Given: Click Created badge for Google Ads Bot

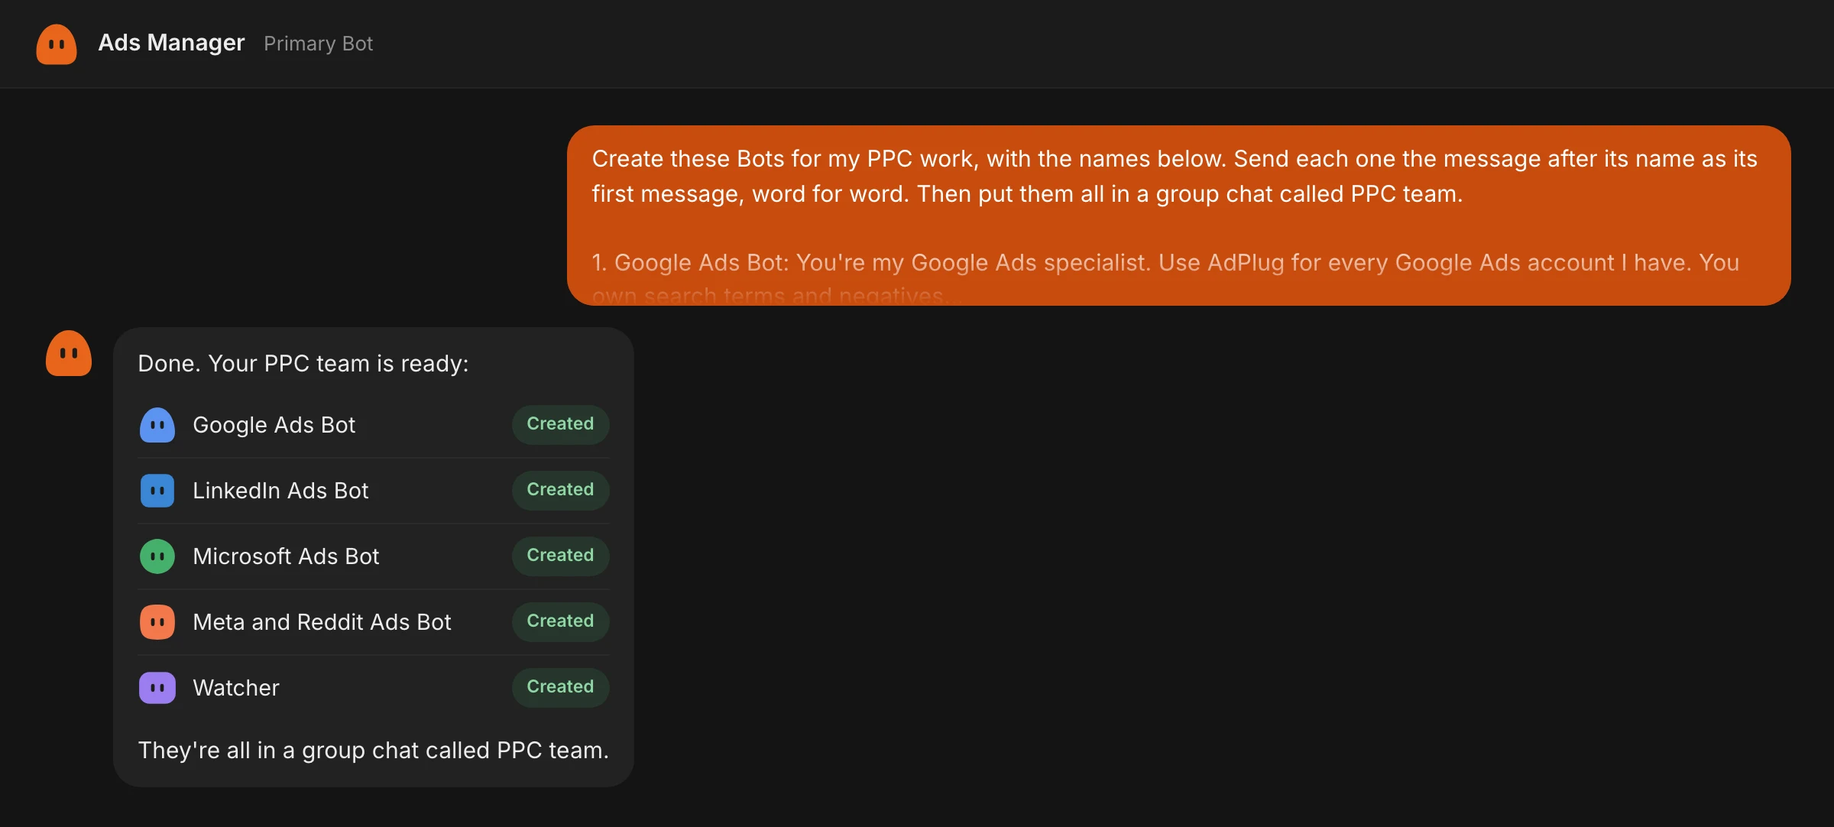Looking at the screenshot, I should tap(560, 424).
